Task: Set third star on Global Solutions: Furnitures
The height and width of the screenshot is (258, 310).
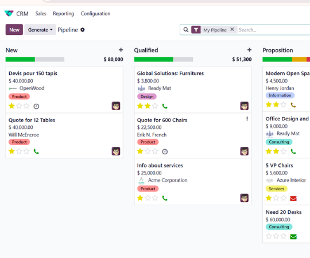Action: tap(155, 106)
